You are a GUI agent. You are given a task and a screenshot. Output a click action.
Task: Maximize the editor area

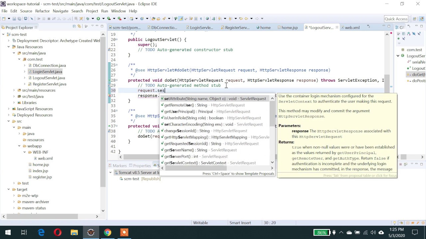click(x=389, y=26)
